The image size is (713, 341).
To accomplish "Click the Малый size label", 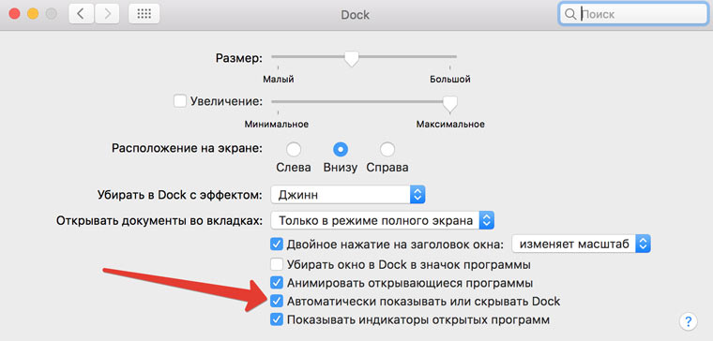I will coord(279,80).
